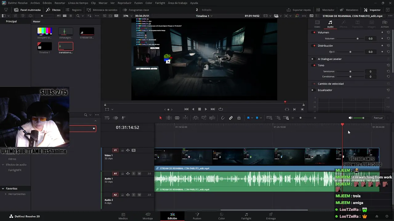Reset the Tono section with reset icon
Viewport: 394px width, 221px height.
coord(388,65)
